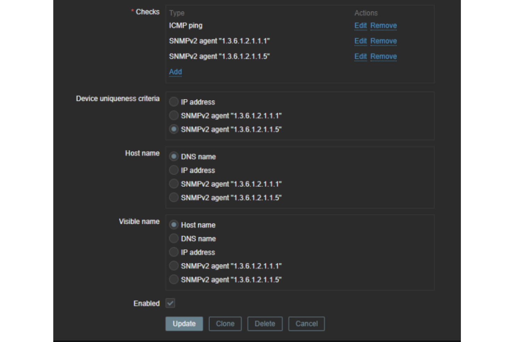514x342 pixels.
Task: Select IP address as device uniqueness criteria
Action: [x=173, y=102]
